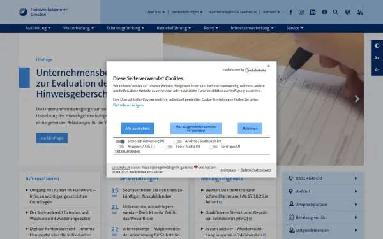Image resolution: width=383 pixels, height=239 pixels.
Task: Enable Anzeigen / Ads cookies switch
Action: (x=120, y=147)
